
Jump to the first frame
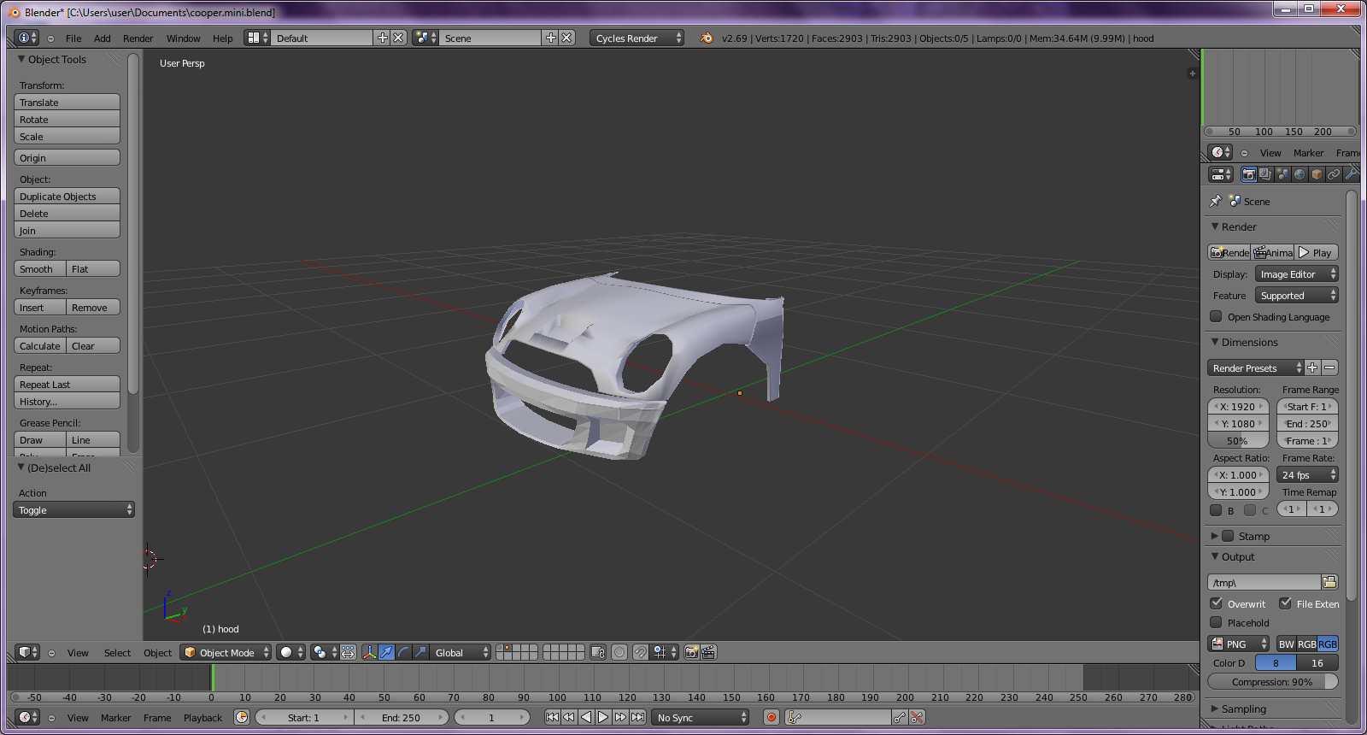[x=552, y=717]
